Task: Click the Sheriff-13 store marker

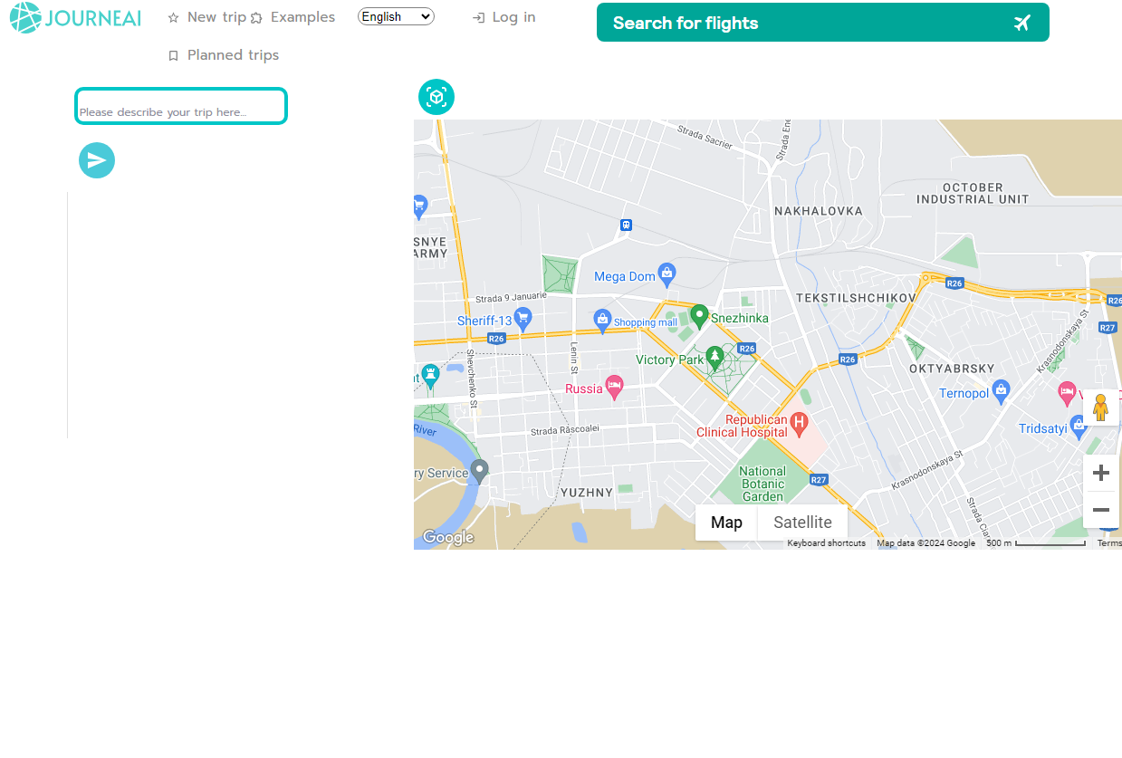Action: tap(523, 318)
